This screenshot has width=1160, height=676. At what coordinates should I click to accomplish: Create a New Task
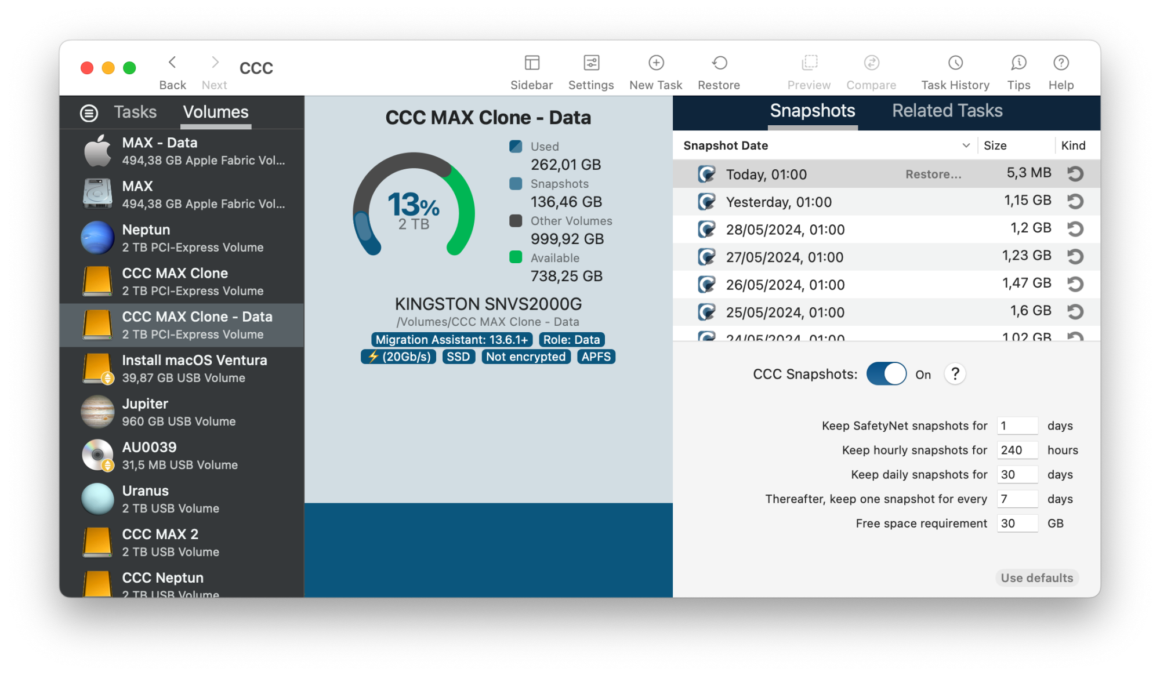pos(655,63)
